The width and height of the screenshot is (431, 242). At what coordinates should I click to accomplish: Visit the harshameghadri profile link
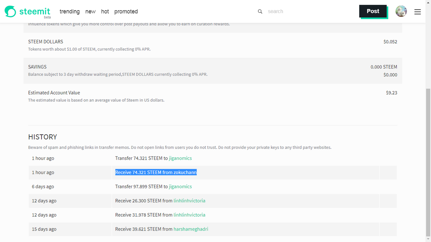191,229
